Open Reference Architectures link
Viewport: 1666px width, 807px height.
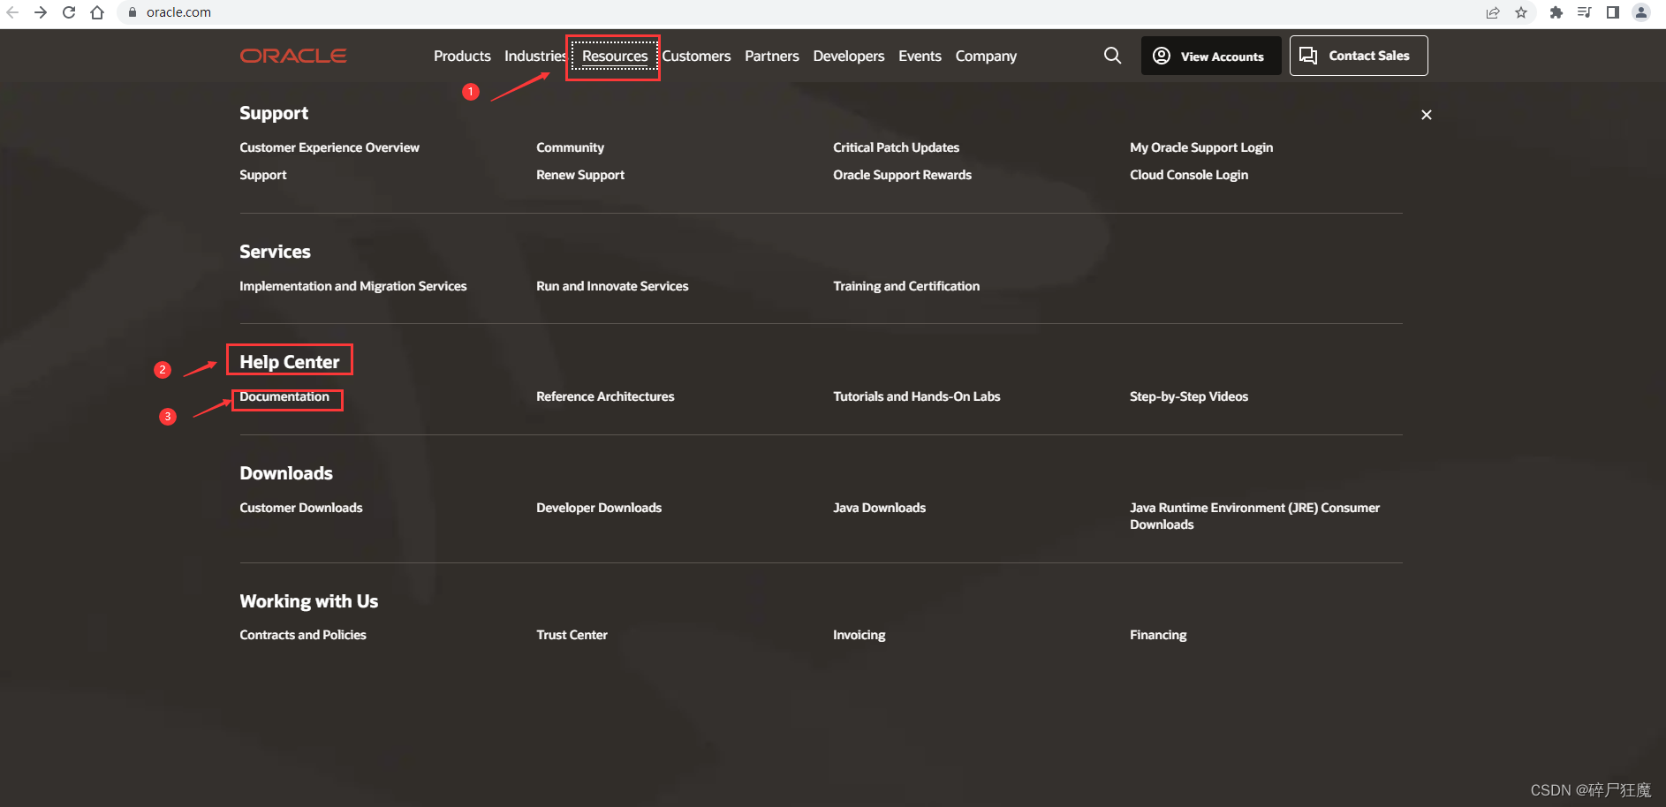coord(605,396)
